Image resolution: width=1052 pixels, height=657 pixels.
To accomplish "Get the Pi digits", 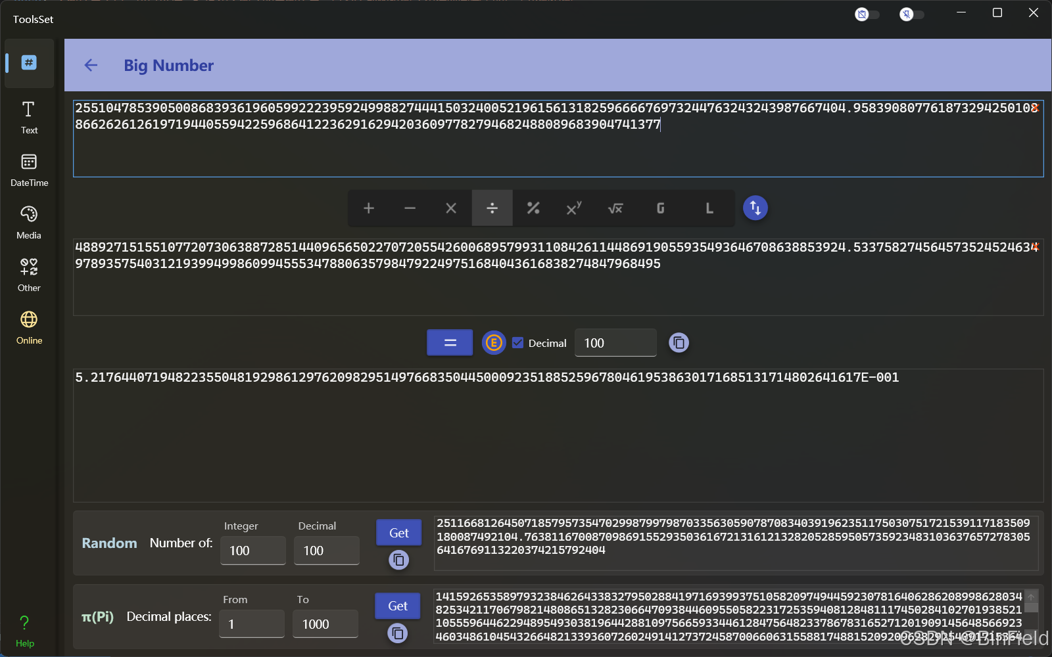I will pyautogui.click(x=397, y=606).
